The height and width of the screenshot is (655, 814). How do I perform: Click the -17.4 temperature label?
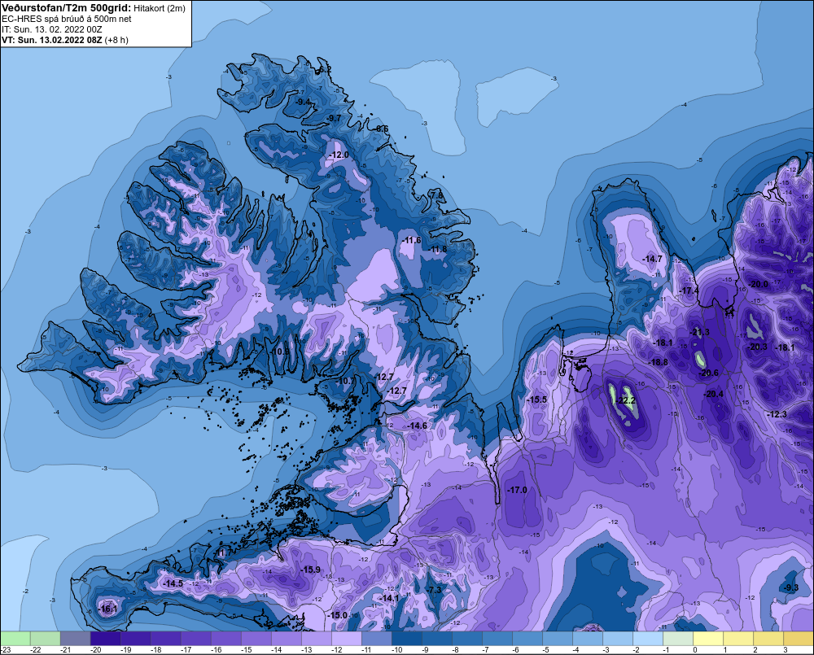[x=689, y=290]
